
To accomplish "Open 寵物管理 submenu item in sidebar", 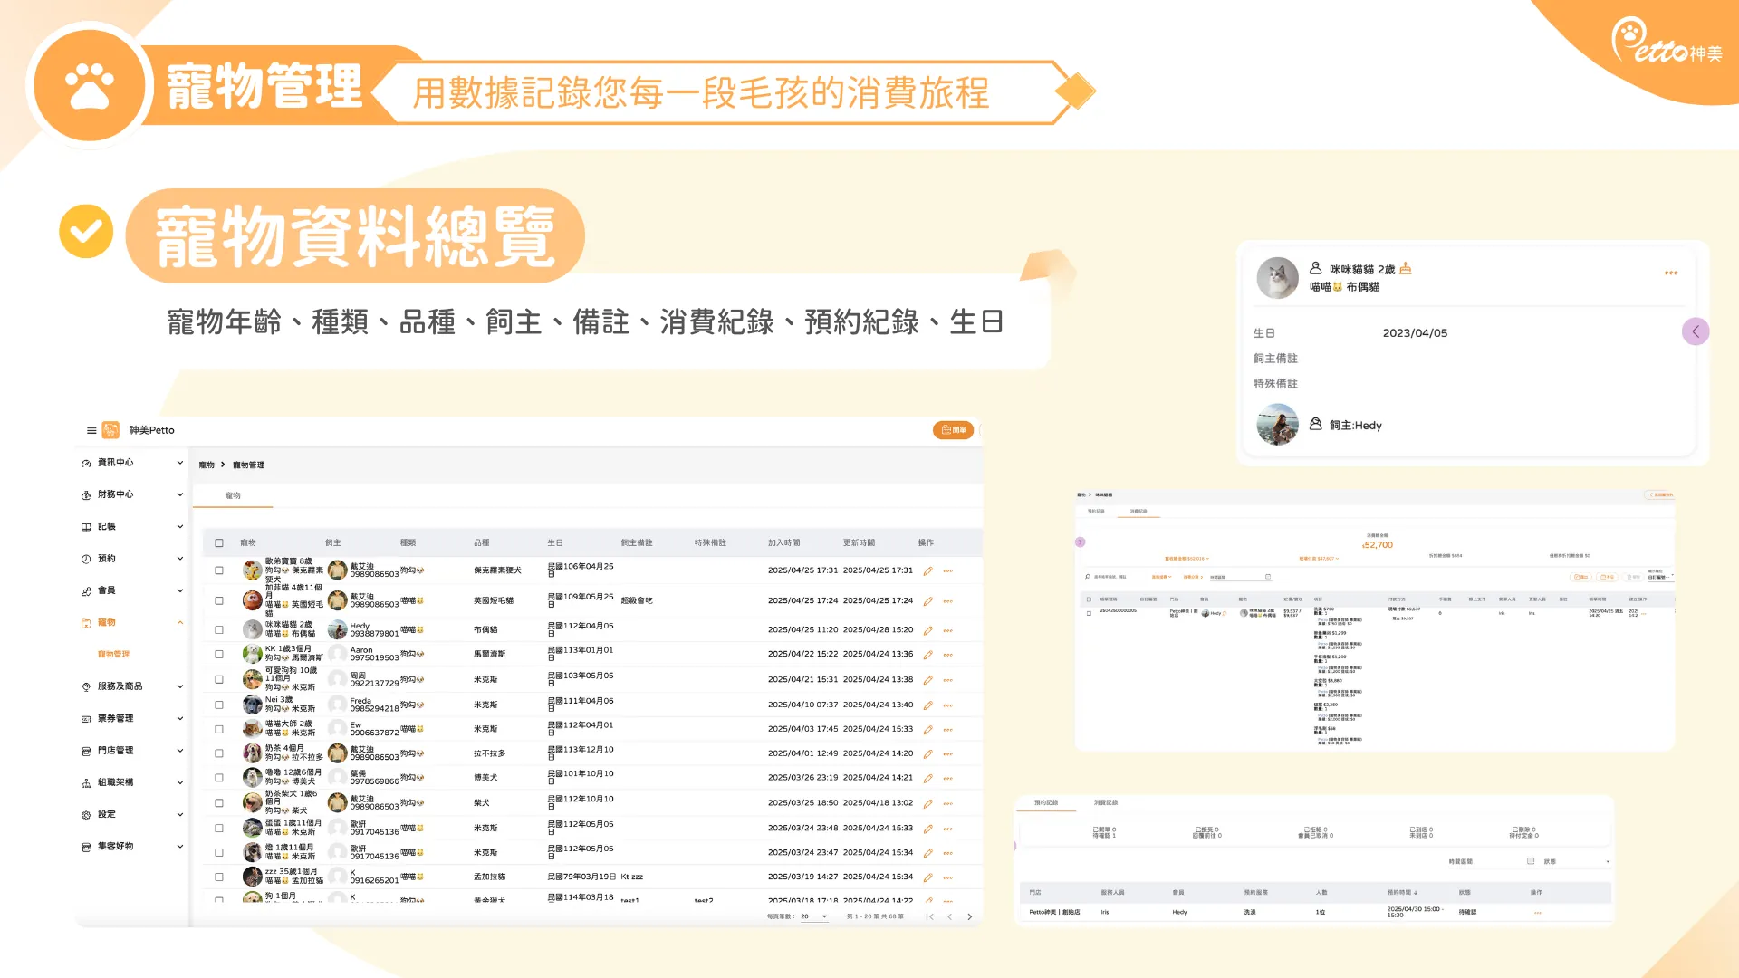I will pos(113,655).
